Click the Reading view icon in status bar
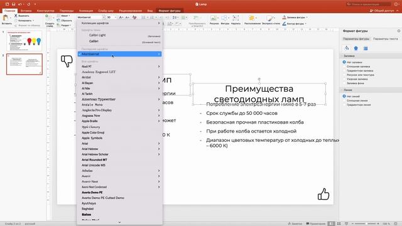The height and width of the screenshot is (226, 402). (346, 223)
